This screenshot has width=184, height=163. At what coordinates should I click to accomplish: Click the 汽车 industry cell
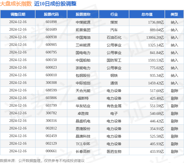114,30
